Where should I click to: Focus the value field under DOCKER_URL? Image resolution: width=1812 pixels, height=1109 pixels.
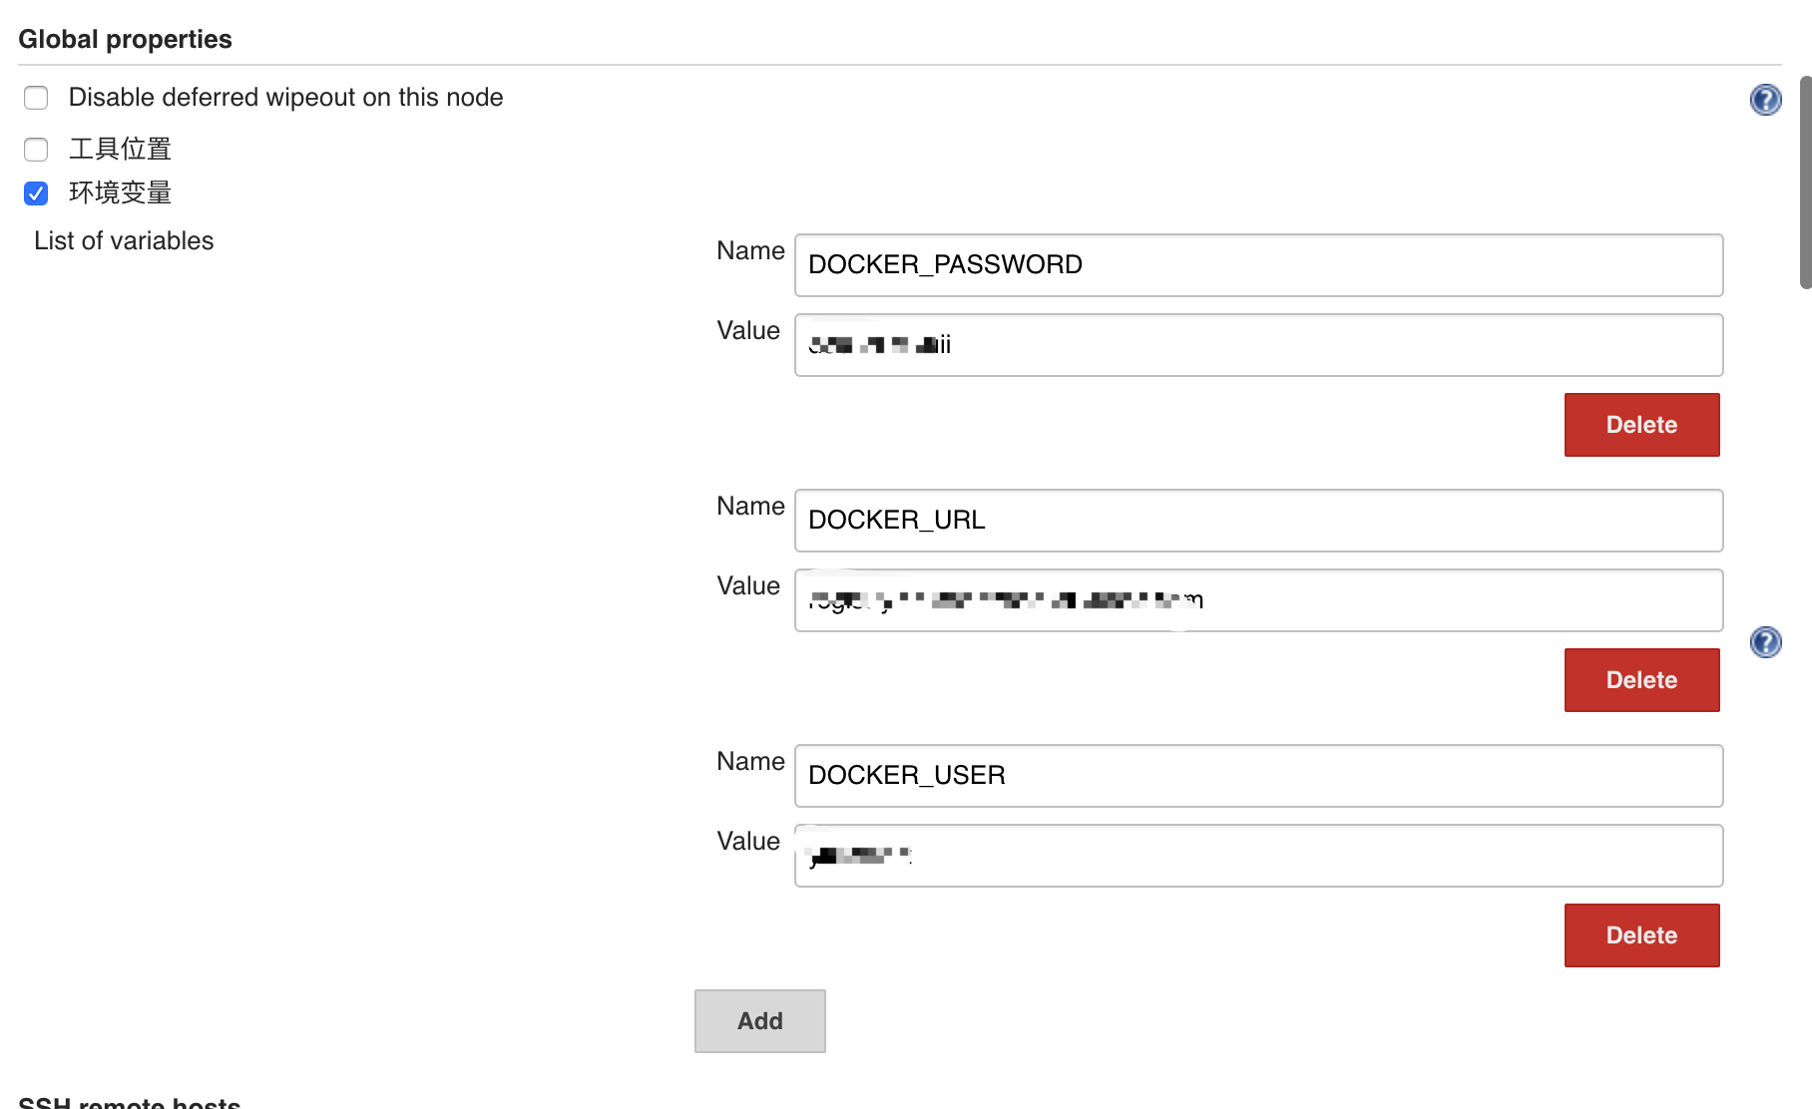pos(1257,600)
